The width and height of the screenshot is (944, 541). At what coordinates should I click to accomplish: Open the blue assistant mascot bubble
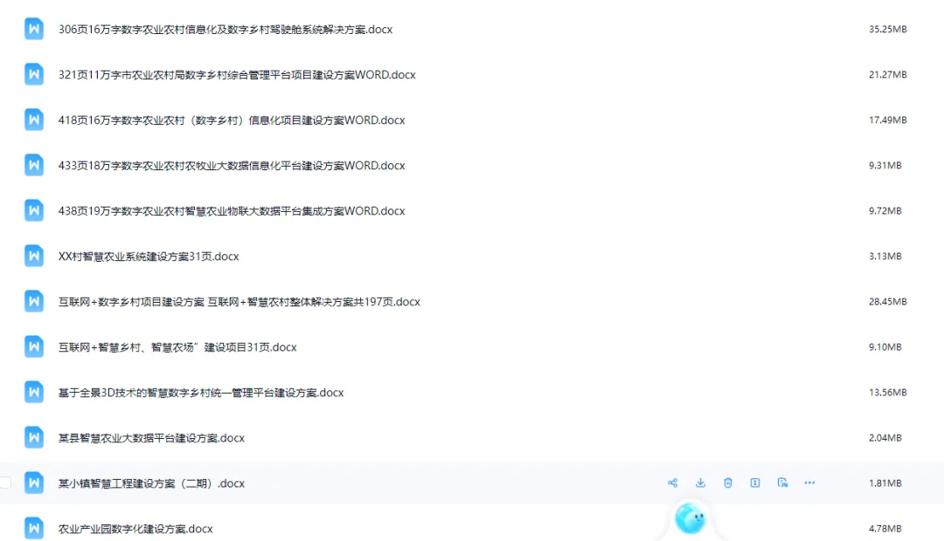690,518
